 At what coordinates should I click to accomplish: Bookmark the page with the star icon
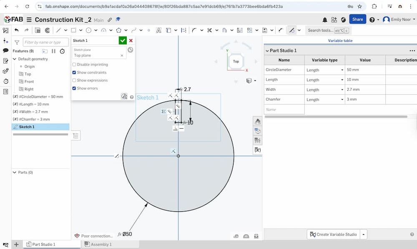(x=359, y=6)
